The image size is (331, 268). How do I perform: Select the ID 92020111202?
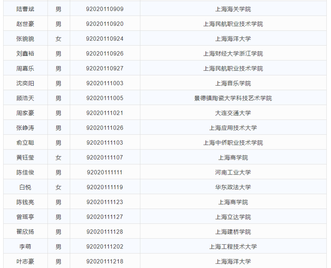[104, 246]
